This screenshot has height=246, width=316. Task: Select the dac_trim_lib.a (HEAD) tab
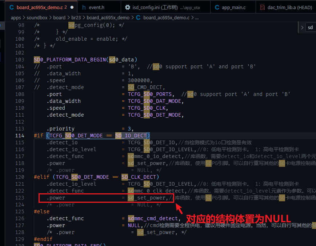[286, 7]
